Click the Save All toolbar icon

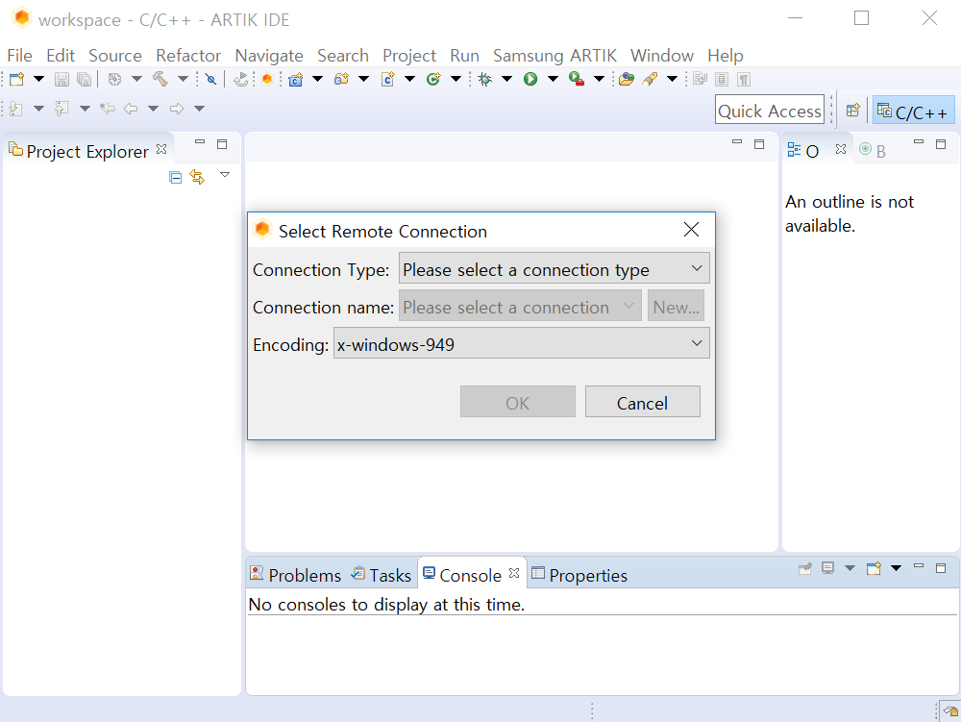pyautogui.click(x=84, y=79)
